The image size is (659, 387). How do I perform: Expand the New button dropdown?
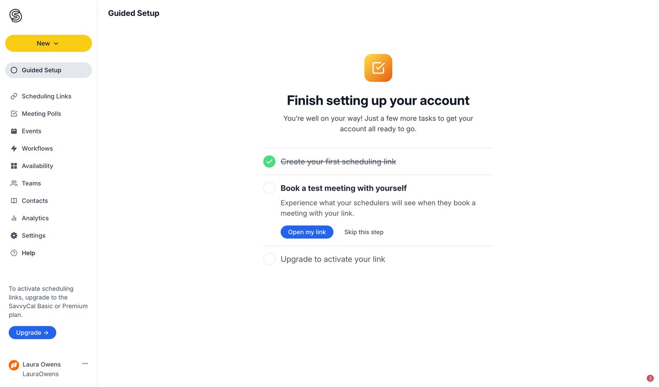(49, 43)
